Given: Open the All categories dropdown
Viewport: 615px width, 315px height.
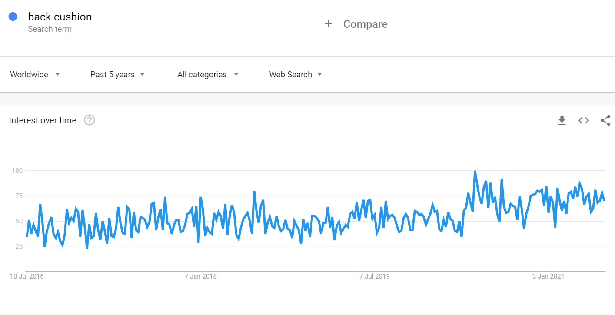Looking at the screenshot, I should (208, 74).
